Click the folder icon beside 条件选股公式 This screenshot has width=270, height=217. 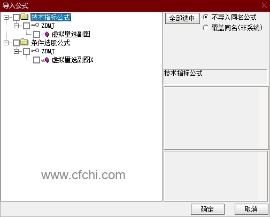[x=25, y=42]
